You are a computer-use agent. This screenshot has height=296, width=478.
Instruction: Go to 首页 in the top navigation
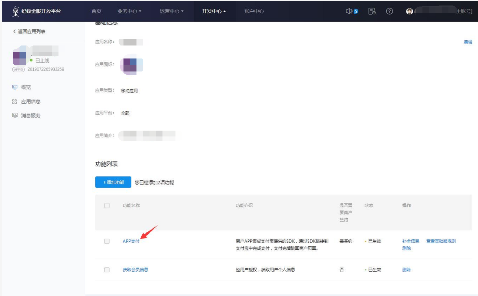tap(96, 11)
